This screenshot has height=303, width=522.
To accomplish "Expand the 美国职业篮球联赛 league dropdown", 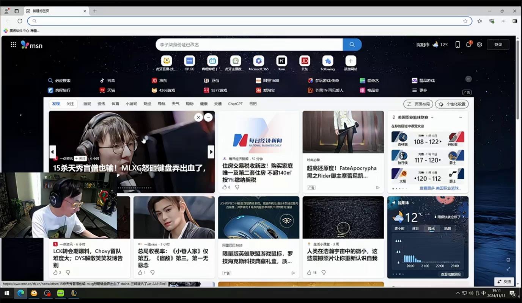I will (x=432, y=117).
